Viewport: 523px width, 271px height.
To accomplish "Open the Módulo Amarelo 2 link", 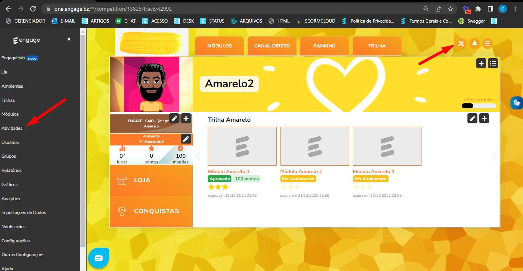I will pos(301,171).
